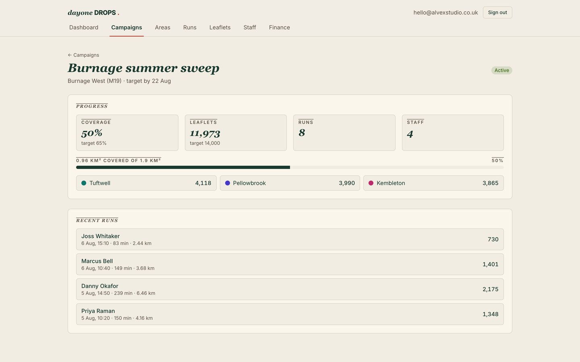Screen dimensions: 580x362
Task: Open Marcus Bell's run row
Action: (290, 264)
